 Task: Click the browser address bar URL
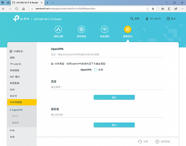(x=65, y=9)
